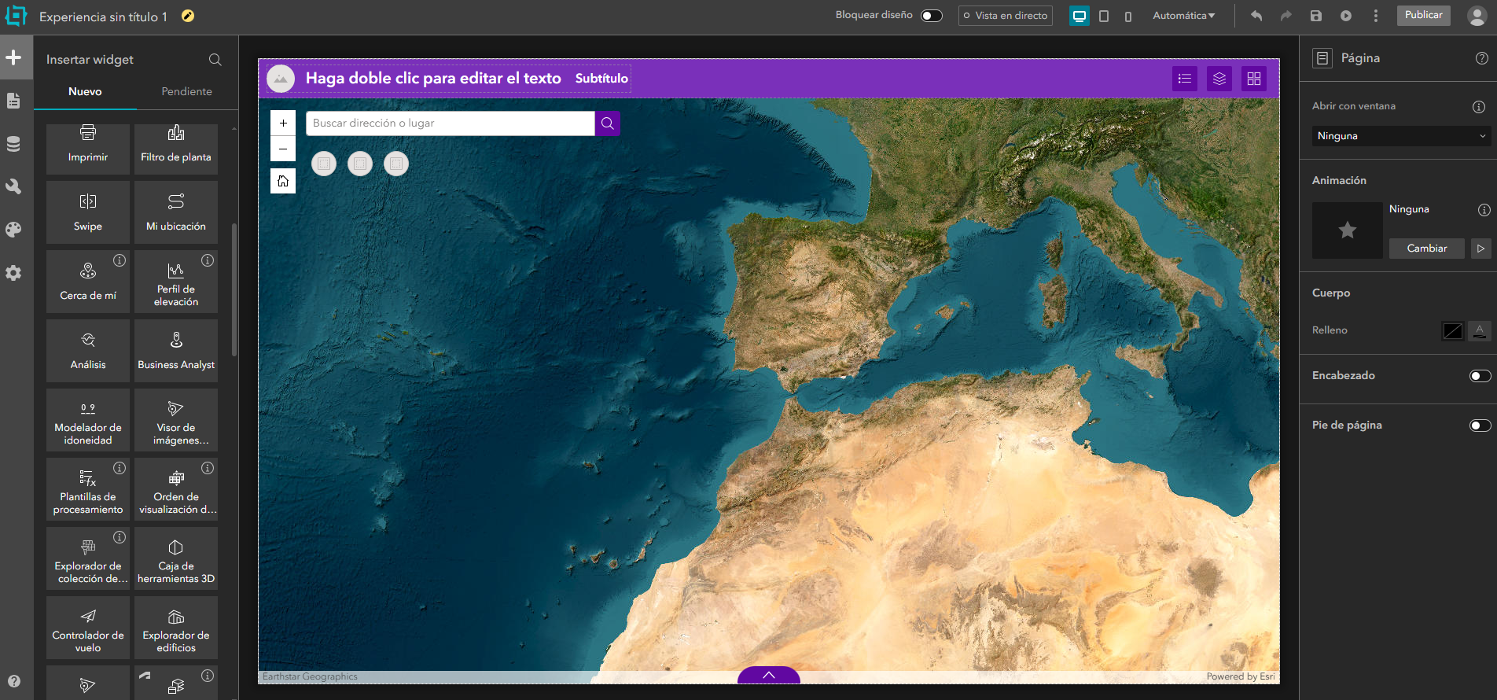Open the Abrir con ventana dropdown
Screen dimensions: 1497x700
pos(1401,136)
